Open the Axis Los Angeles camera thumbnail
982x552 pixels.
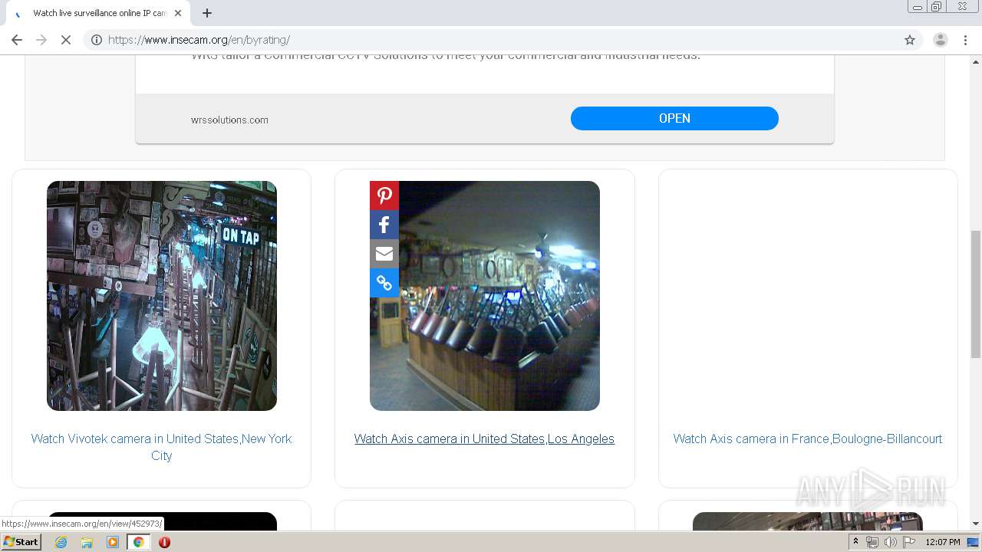pyautogui.click(x=485, y=296)
